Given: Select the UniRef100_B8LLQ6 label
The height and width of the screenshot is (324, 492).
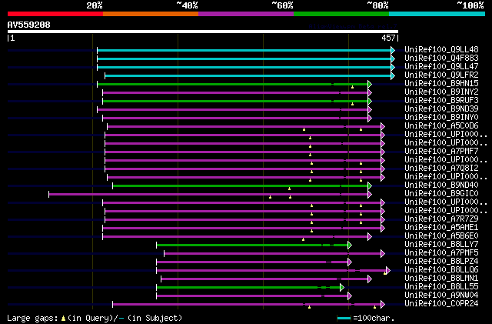Looking at the screenshot, I should [x=441, y=270].
